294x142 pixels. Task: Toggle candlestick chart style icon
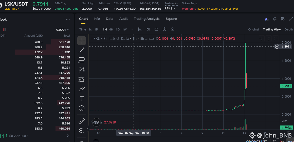coord(148,29)
